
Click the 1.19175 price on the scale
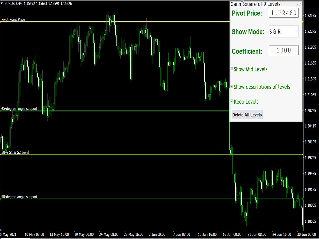pos(310,189)
